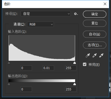111x99 pixels.
Task: Click the output levels 255 field
Action: (71, 89)
